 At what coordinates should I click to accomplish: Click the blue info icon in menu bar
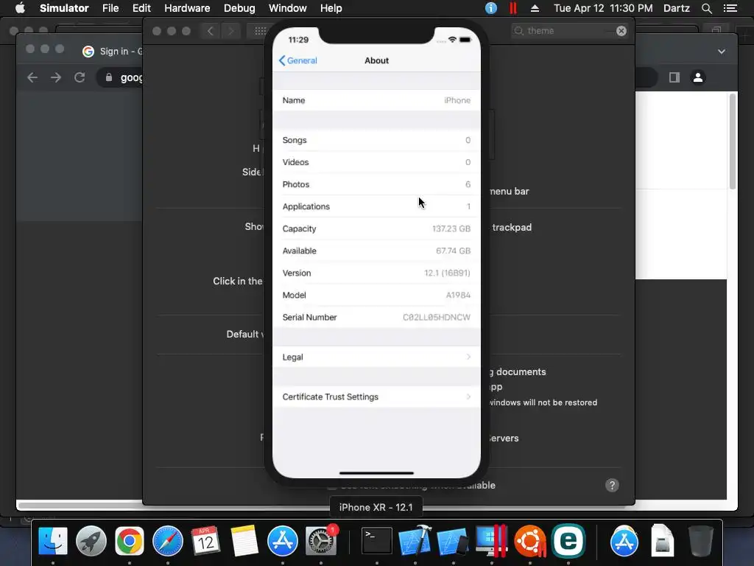[x=491, y=8]
